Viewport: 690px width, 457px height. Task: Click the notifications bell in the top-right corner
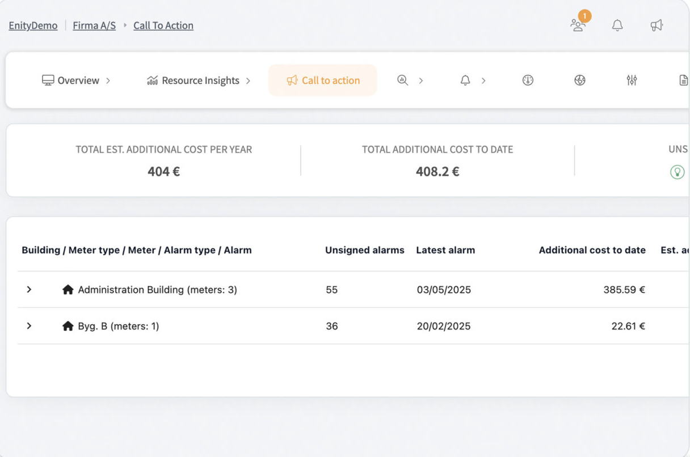pyautogui.click(x=618, y=25)
